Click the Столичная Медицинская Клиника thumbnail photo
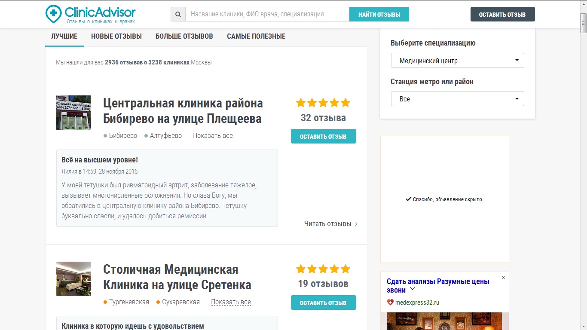Screen dimensions: 587x330 73,279
